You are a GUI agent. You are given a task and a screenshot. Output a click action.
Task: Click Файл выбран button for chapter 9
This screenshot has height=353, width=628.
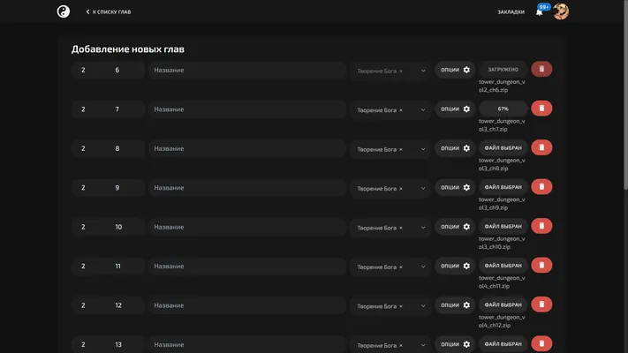point(503,187)
